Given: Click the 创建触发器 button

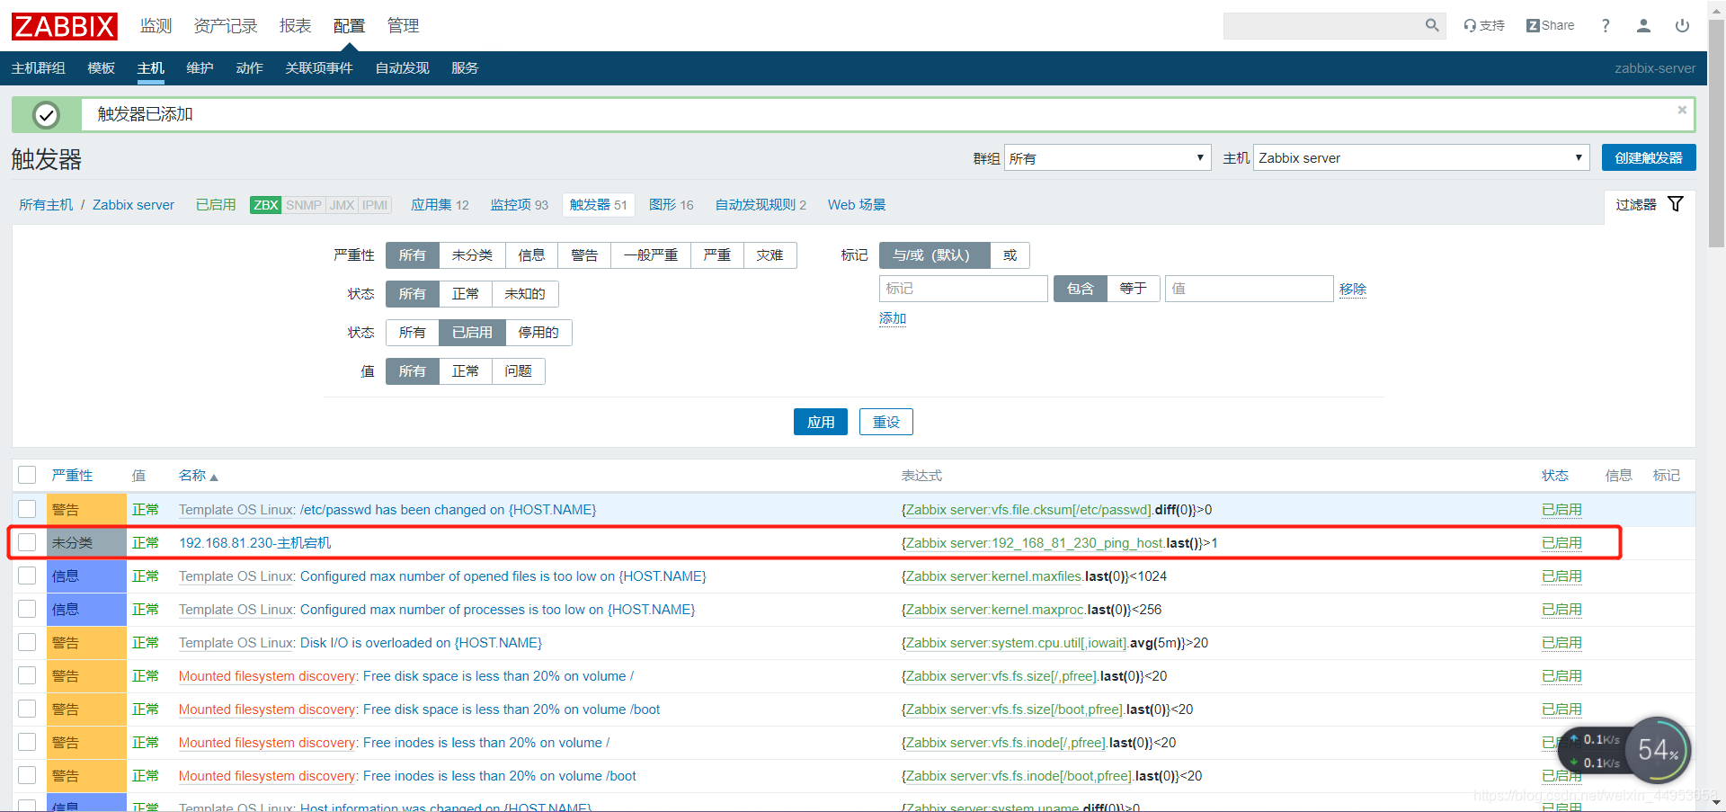Looking at the screenshot, I should (x=1649, y=157).
